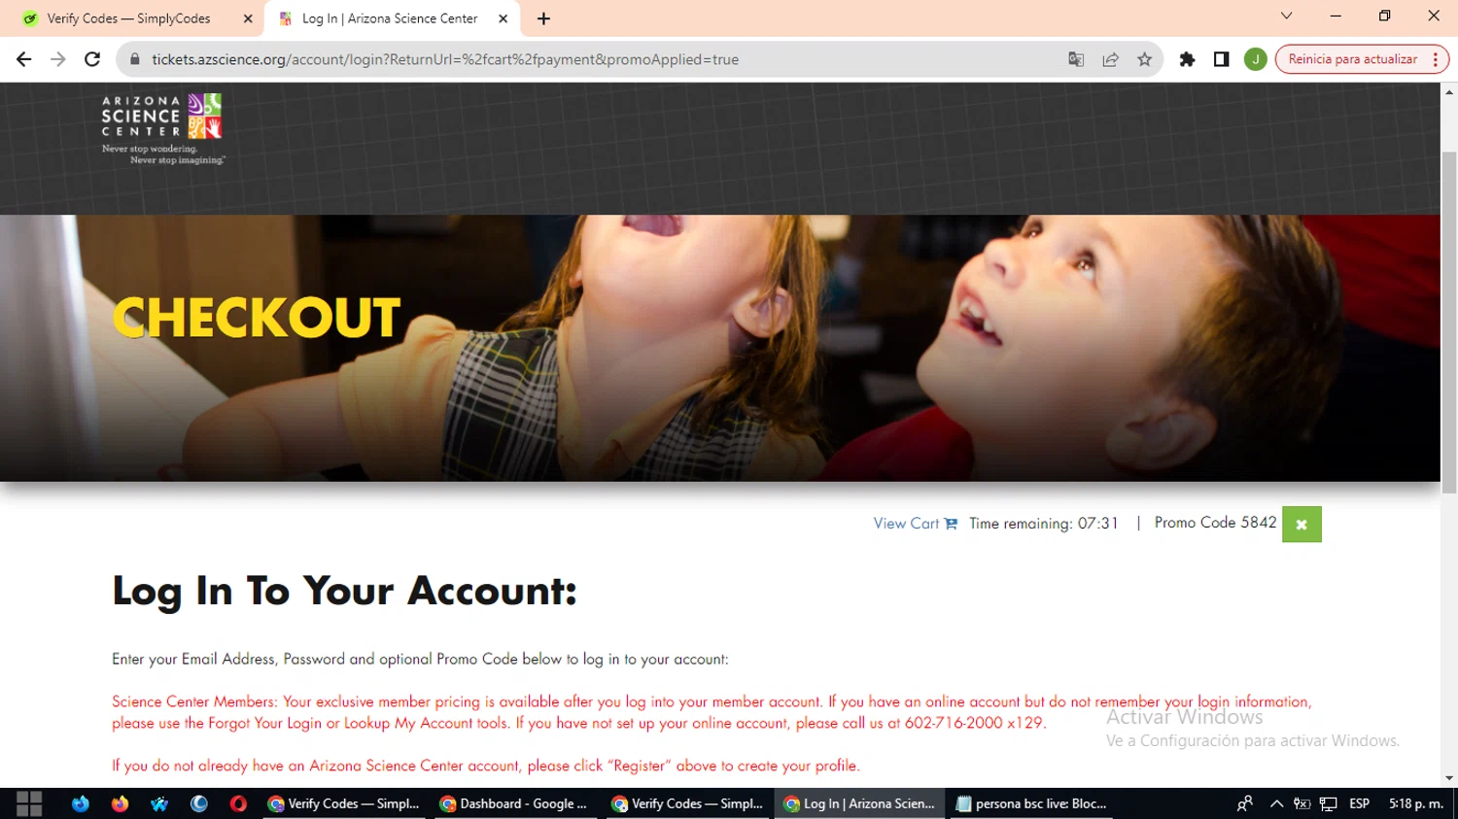Screen dimensions: 1458x819
Task: Click the scrollbar down arrow
Action: coord(1449,778)
